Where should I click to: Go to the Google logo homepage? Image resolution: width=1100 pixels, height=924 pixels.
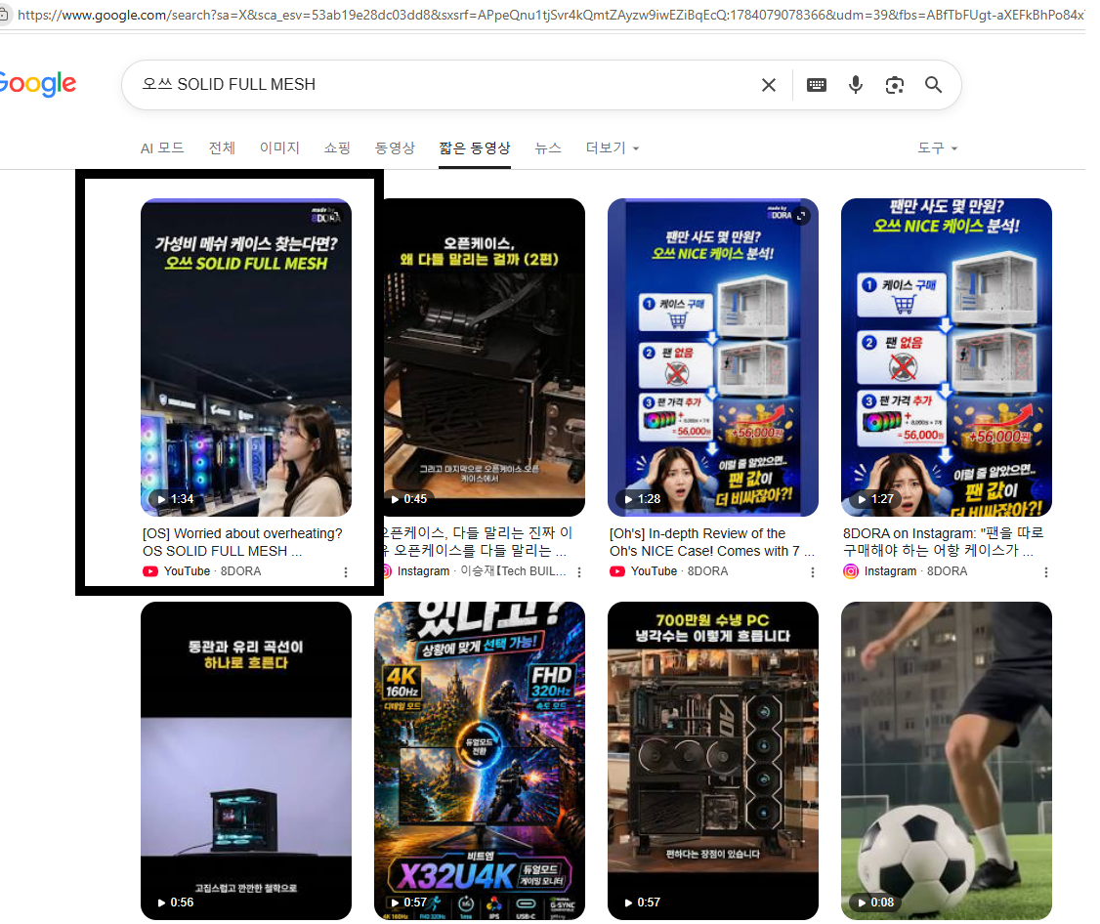(38, 83)
